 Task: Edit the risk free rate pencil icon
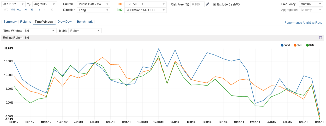[x=207, y=4]
